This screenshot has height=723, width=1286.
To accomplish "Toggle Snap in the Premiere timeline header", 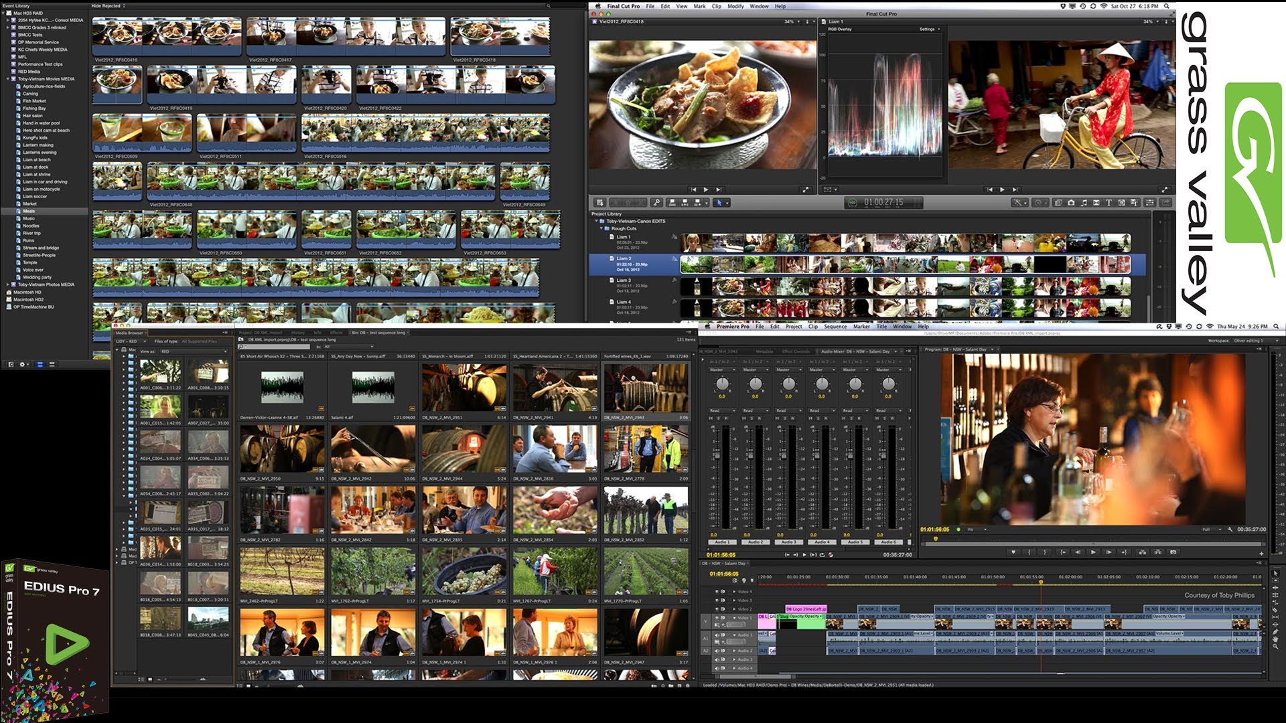I will 735,580.
